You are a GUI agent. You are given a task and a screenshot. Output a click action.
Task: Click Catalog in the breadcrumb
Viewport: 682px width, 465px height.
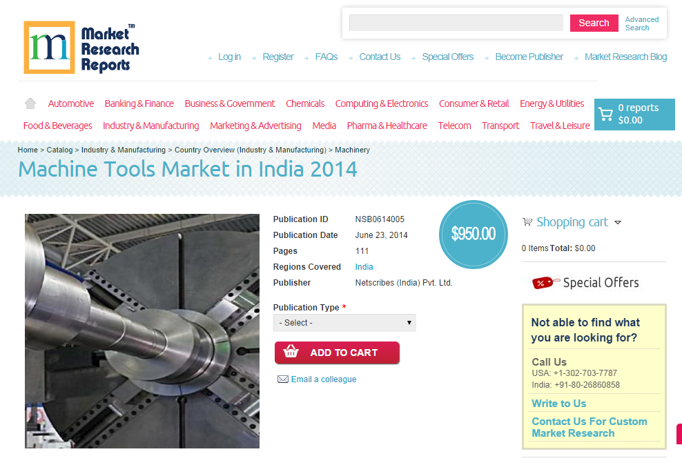pos(59,150)
